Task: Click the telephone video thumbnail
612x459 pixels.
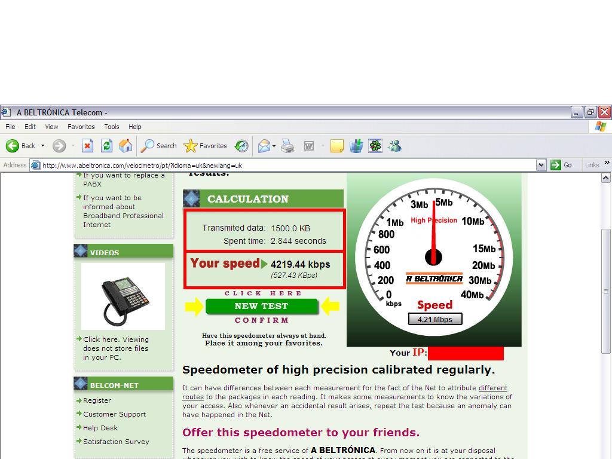Action: tap(123, 296)
